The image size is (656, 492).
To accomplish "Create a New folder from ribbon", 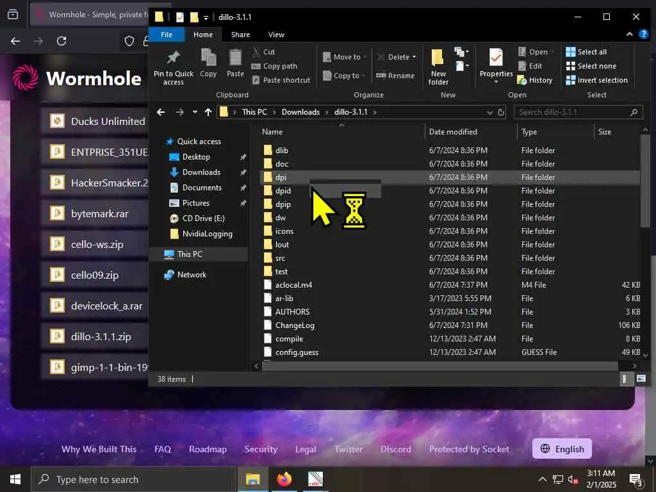I will pyautogui.click(x=438, y=67).
